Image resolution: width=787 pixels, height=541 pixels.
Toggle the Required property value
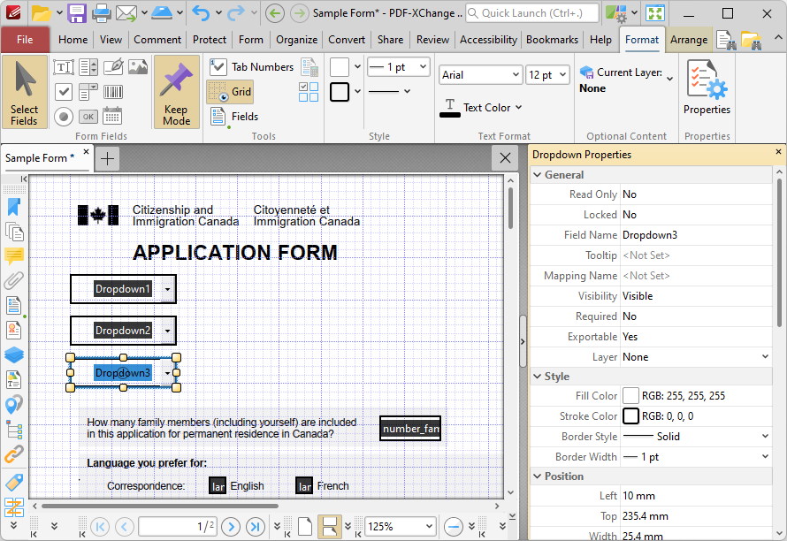pos(696,316)
